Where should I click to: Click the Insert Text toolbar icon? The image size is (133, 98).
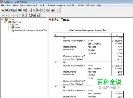click(38, 15)
